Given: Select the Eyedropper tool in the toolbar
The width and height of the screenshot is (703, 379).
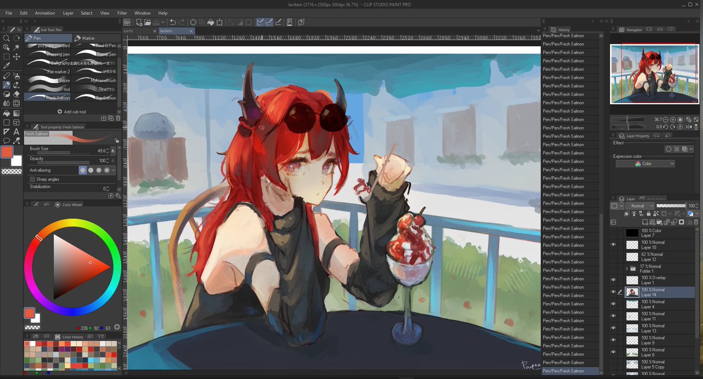Looking at the screenshot, I should pyautogui.click(x=5, y=64).
